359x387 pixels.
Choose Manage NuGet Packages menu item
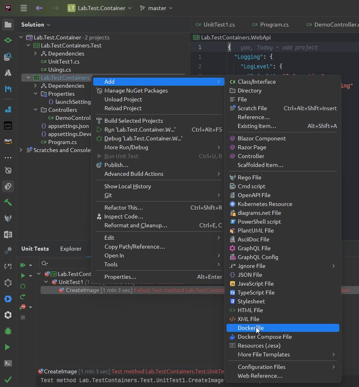(136, 91)
